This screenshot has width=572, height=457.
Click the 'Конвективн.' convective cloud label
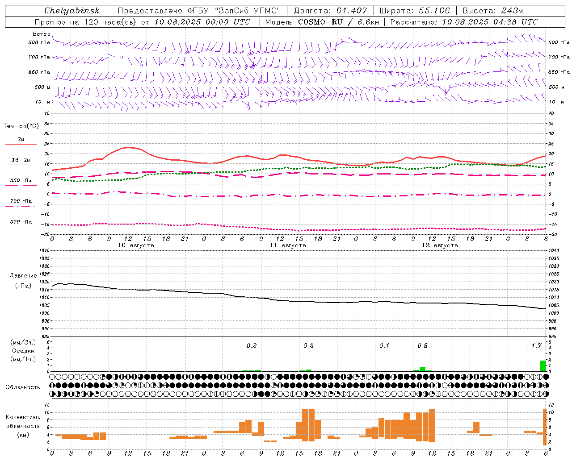[x=23, y=417]
